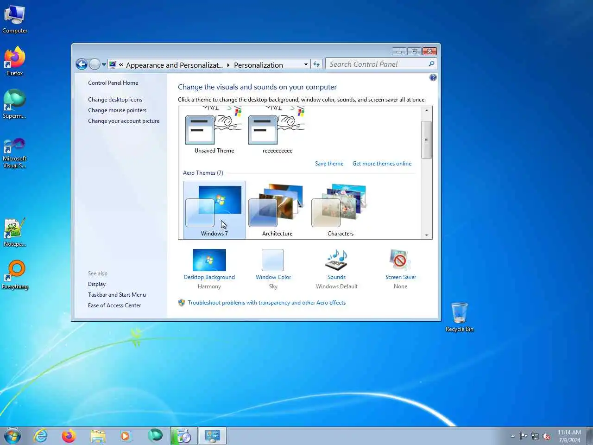Open Taskbar and Start Menu link

point(117,295)
